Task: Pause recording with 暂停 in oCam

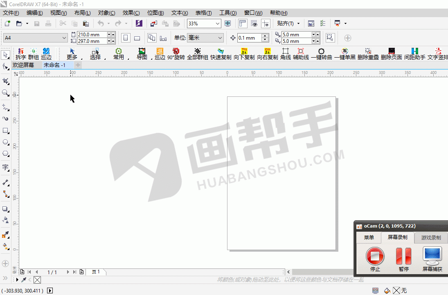Action: (403, 259)
